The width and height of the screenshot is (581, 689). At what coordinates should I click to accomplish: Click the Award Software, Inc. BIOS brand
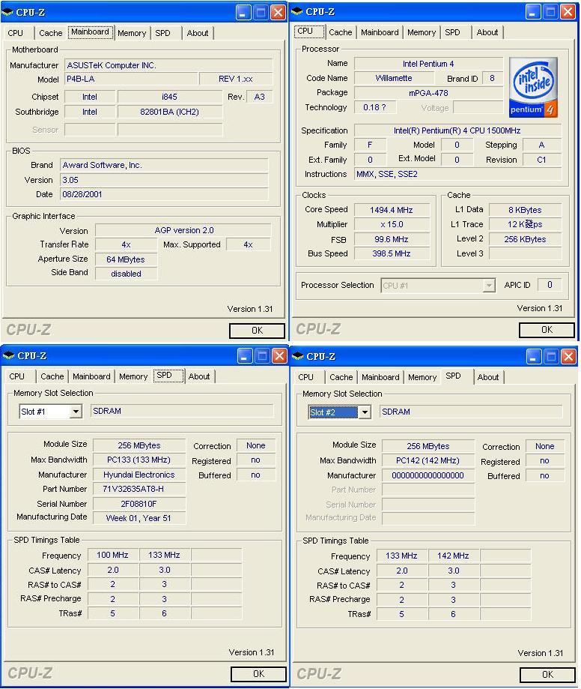[x=164, y=165]
